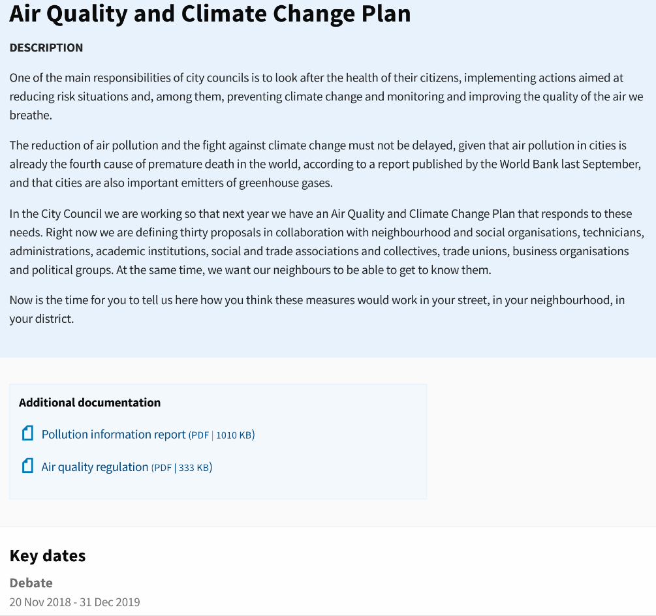Click the (PDF | 1010 KB) file size label
This screenshot has width=656, height=616.
pos(222,435)
